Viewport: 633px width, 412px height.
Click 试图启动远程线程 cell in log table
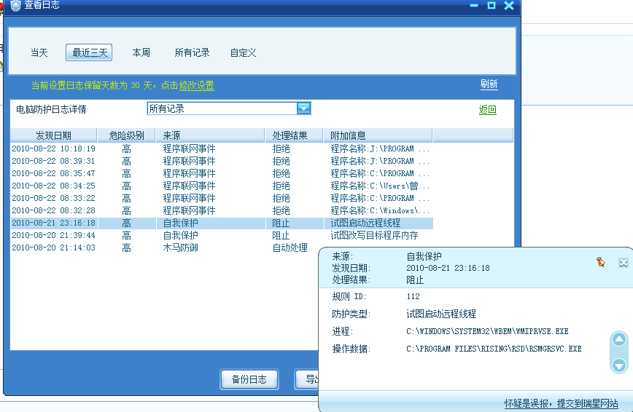pyautogui.click(x=365, y=223)
